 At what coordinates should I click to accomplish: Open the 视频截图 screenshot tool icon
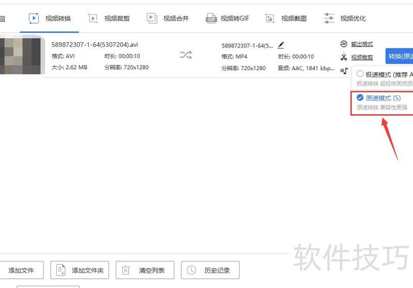(x=270, y=19)
